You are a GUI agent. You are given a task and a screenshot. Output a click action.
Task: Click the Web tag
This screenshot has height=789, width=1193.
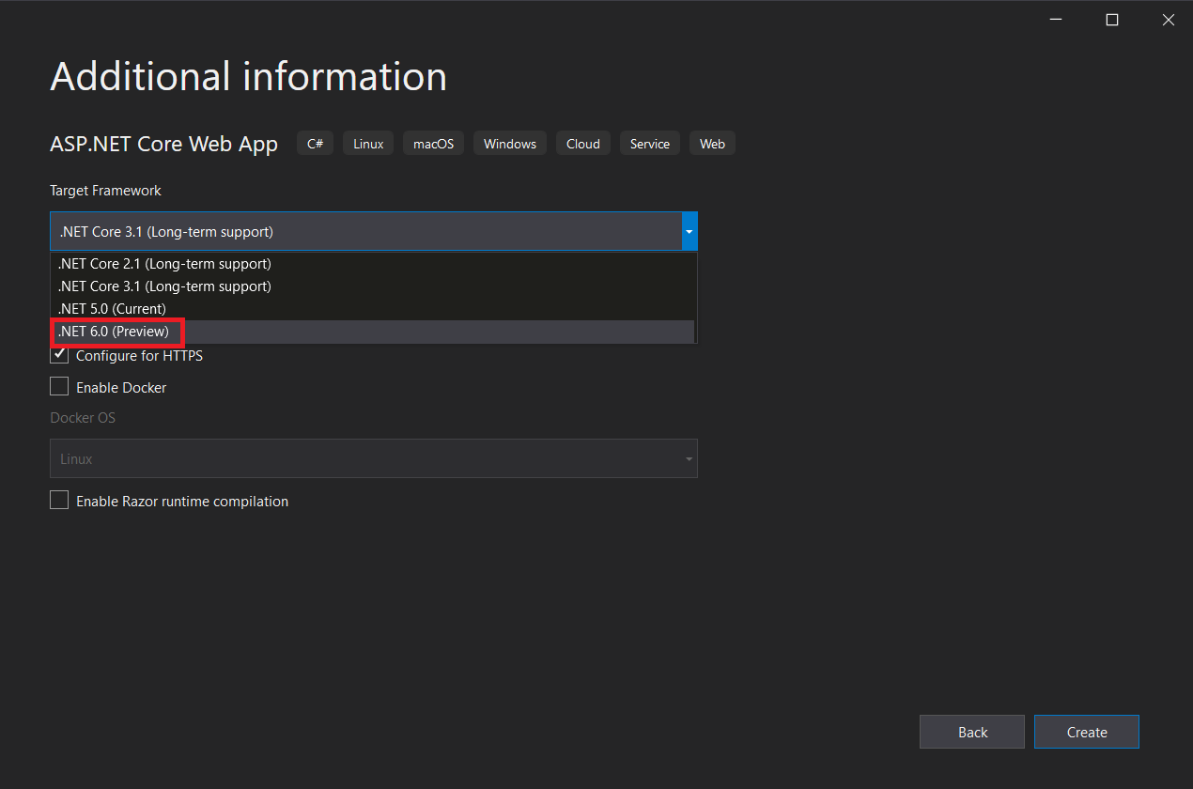pos(712,144)
